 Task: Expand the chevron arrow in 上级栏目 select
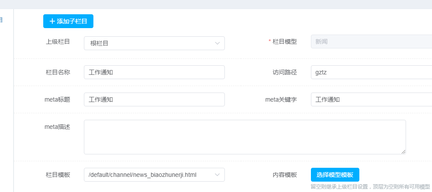217,43
